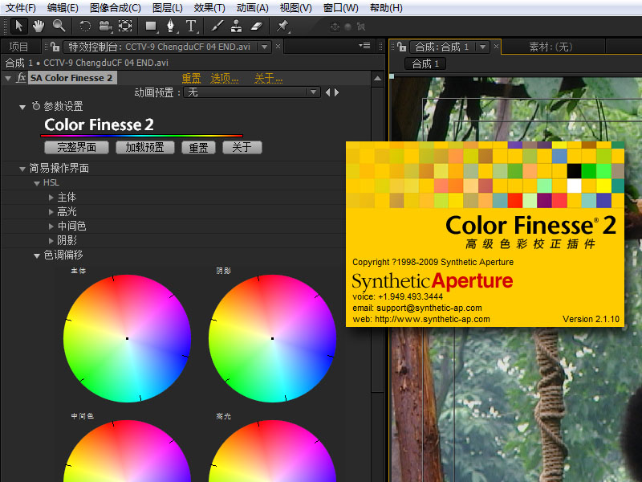Select the Brush tool
The image size is (642, 482).
click(217, 27)
